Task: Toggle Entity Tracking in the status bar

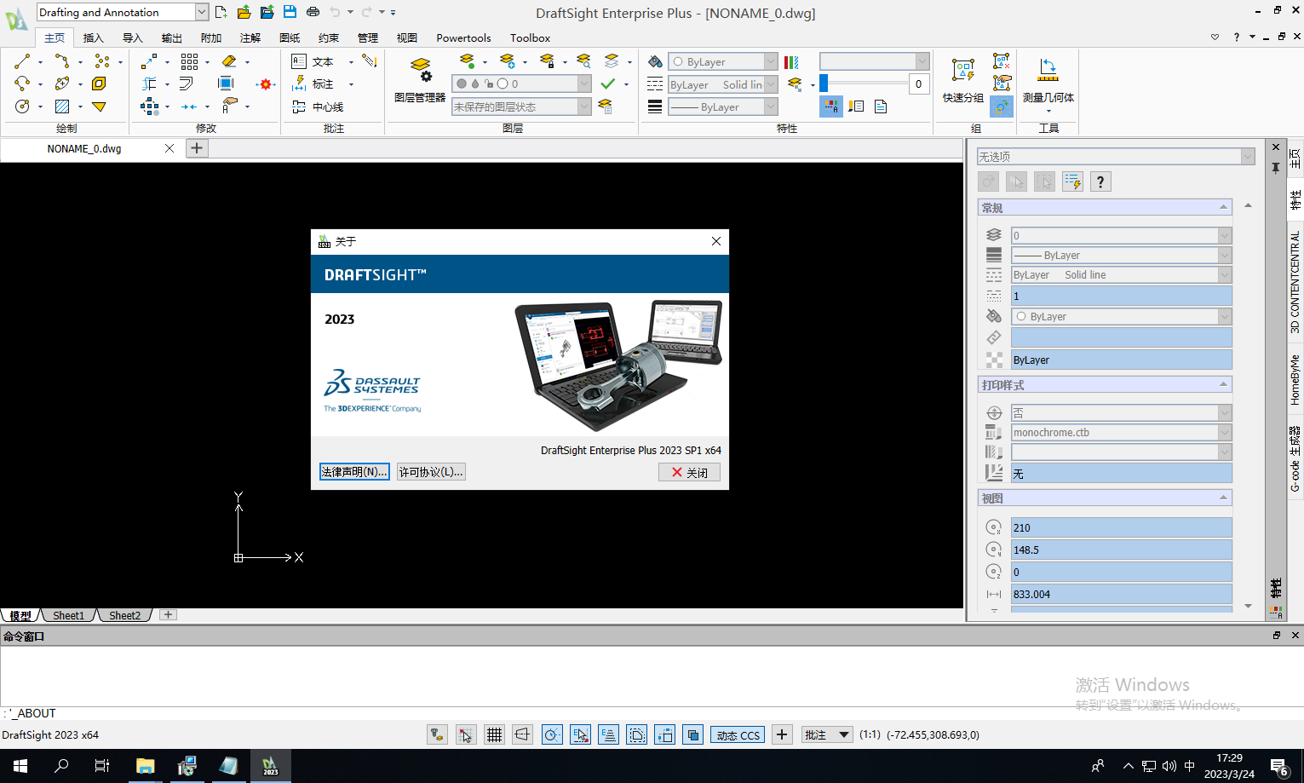Action: tap(608, 734)
